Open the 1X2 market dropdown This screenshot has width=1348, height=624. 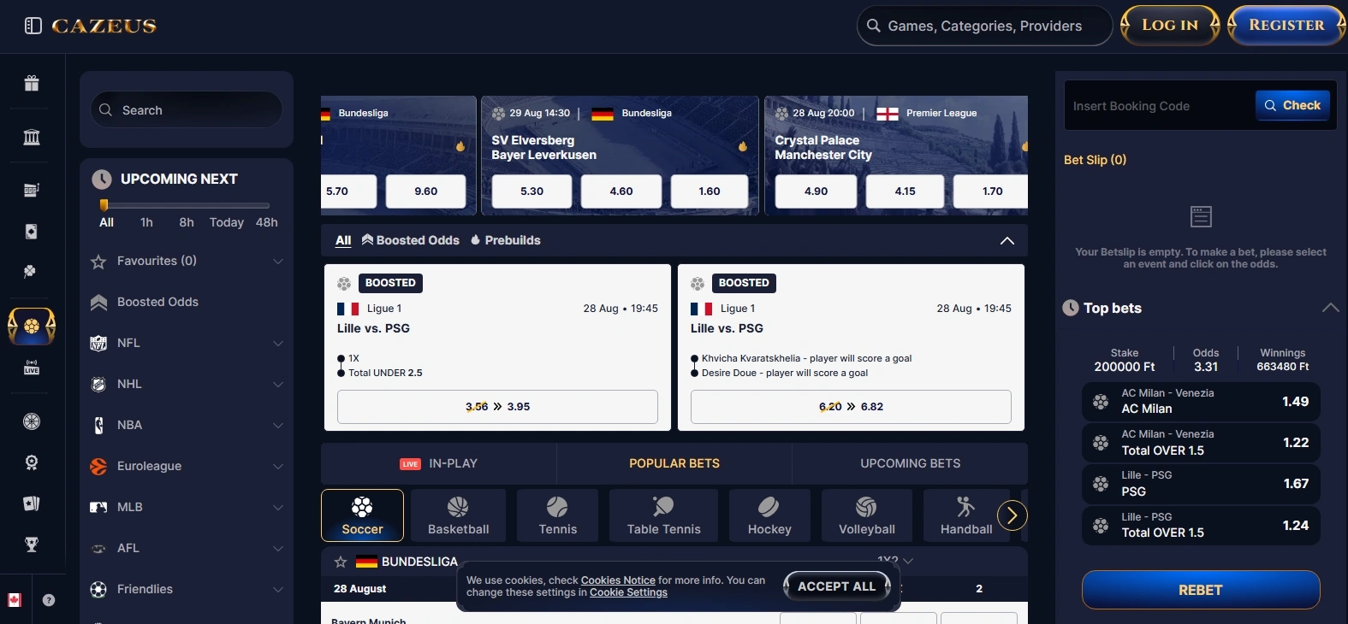tap(895, 560)
